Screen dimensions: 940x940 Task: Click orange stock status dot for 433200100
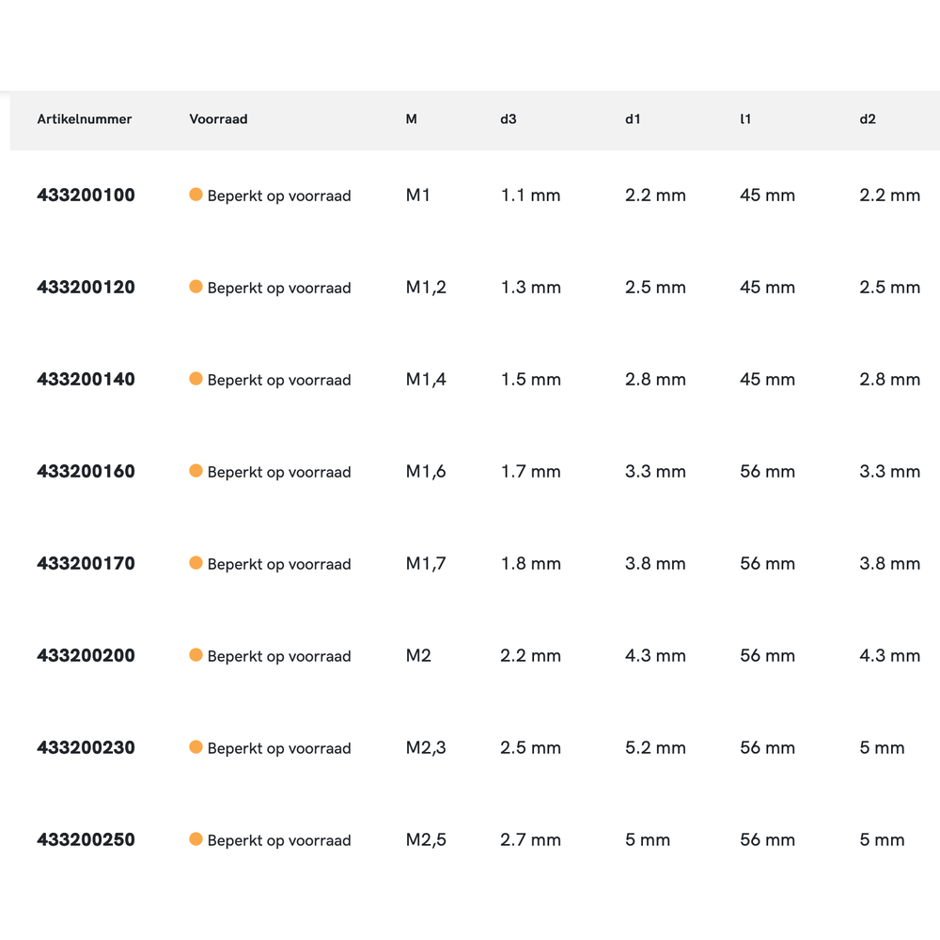(x=196, y=195)
